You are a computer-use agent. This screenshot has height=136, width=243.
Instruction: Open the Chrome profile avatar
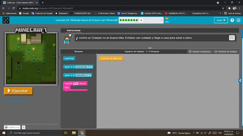tap(235, 8)
